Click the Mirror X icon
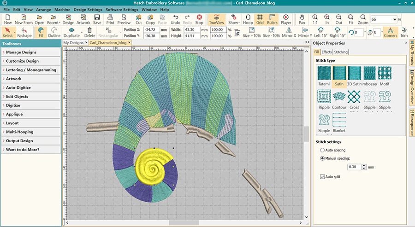415x227 pixels. (288, 32)
